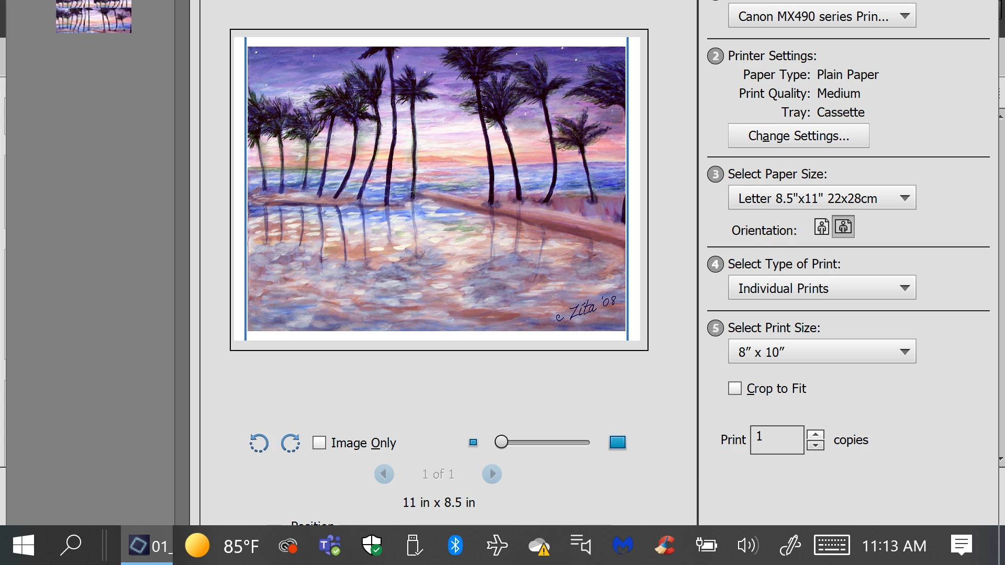Rotate image right (clockwise) icon
The height and width of the screenshot is (565, 1005).
(291, 443)
